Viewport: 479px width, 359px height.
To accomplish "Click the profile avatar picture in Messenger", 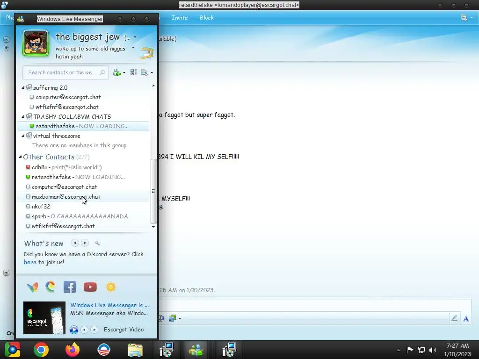I will coord(36,43).
